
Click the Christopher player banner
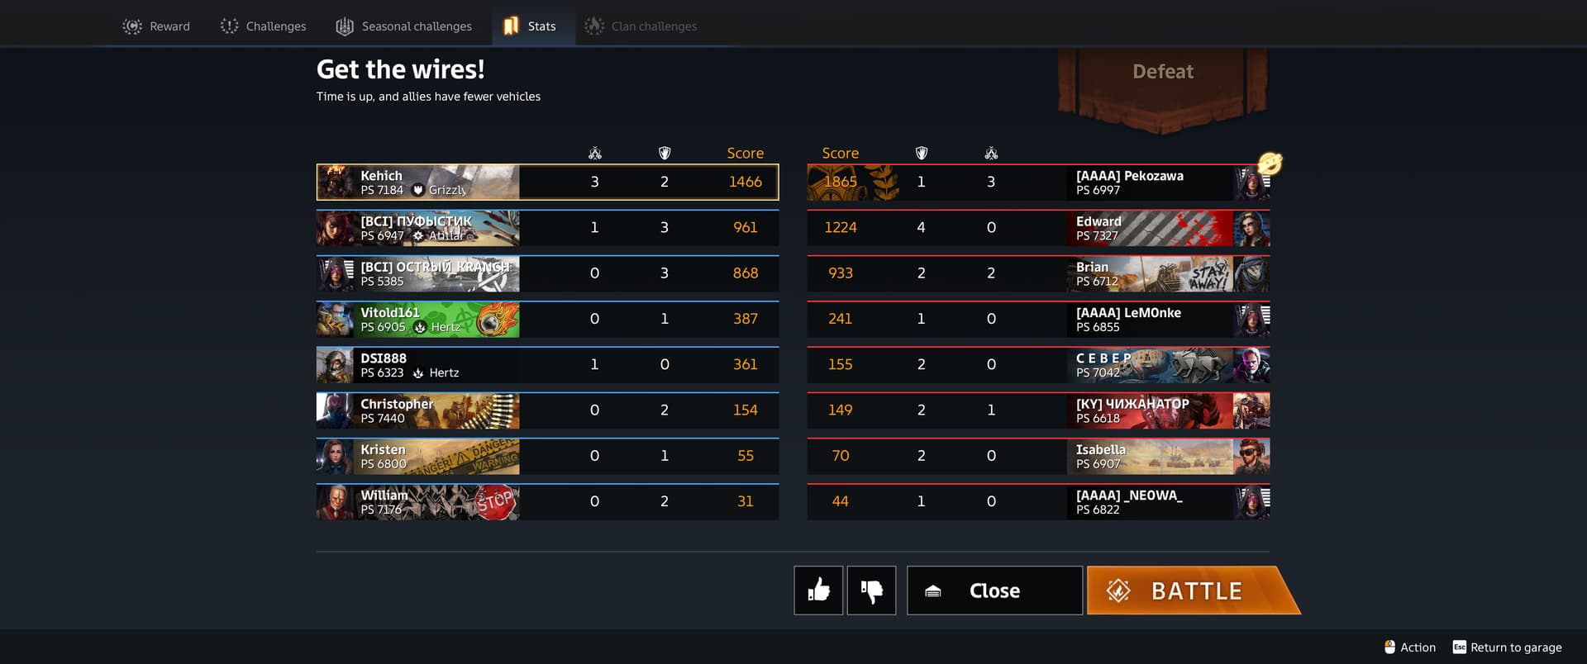click(418, 410)
